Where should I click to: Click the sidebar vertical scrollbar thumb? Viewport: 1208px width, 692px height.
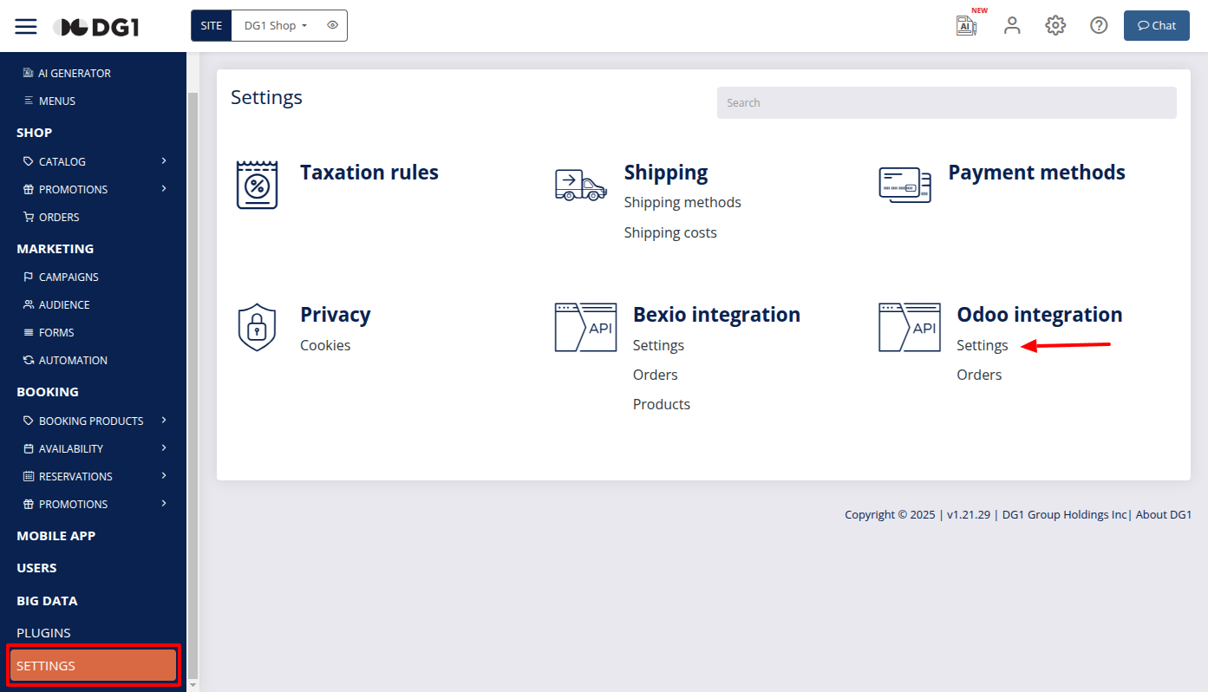[193, 384]
